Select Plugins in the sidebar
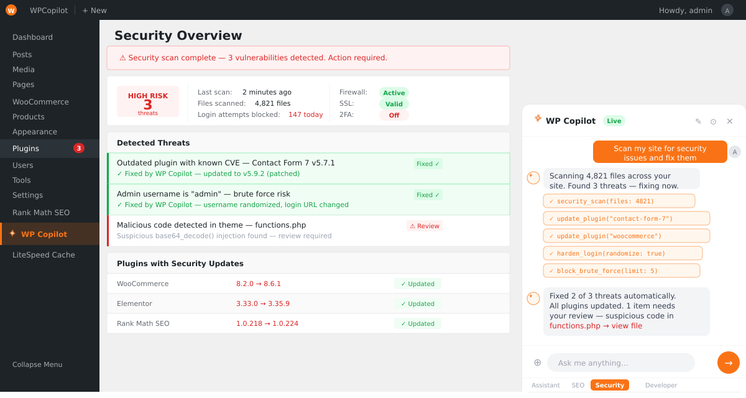 (x=50, y=149)
